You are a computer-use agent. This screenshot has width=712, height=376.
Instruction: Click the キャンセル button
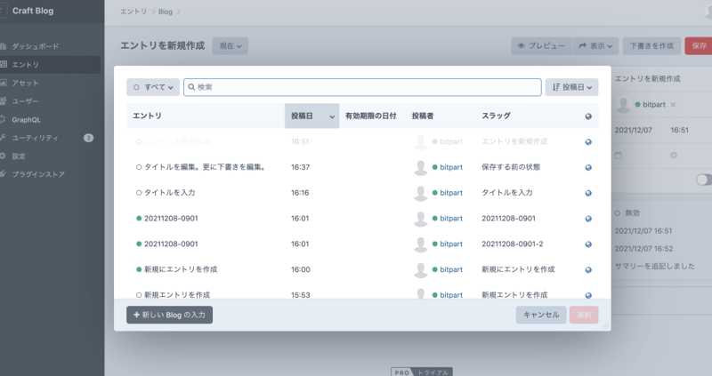coord(540,315)
